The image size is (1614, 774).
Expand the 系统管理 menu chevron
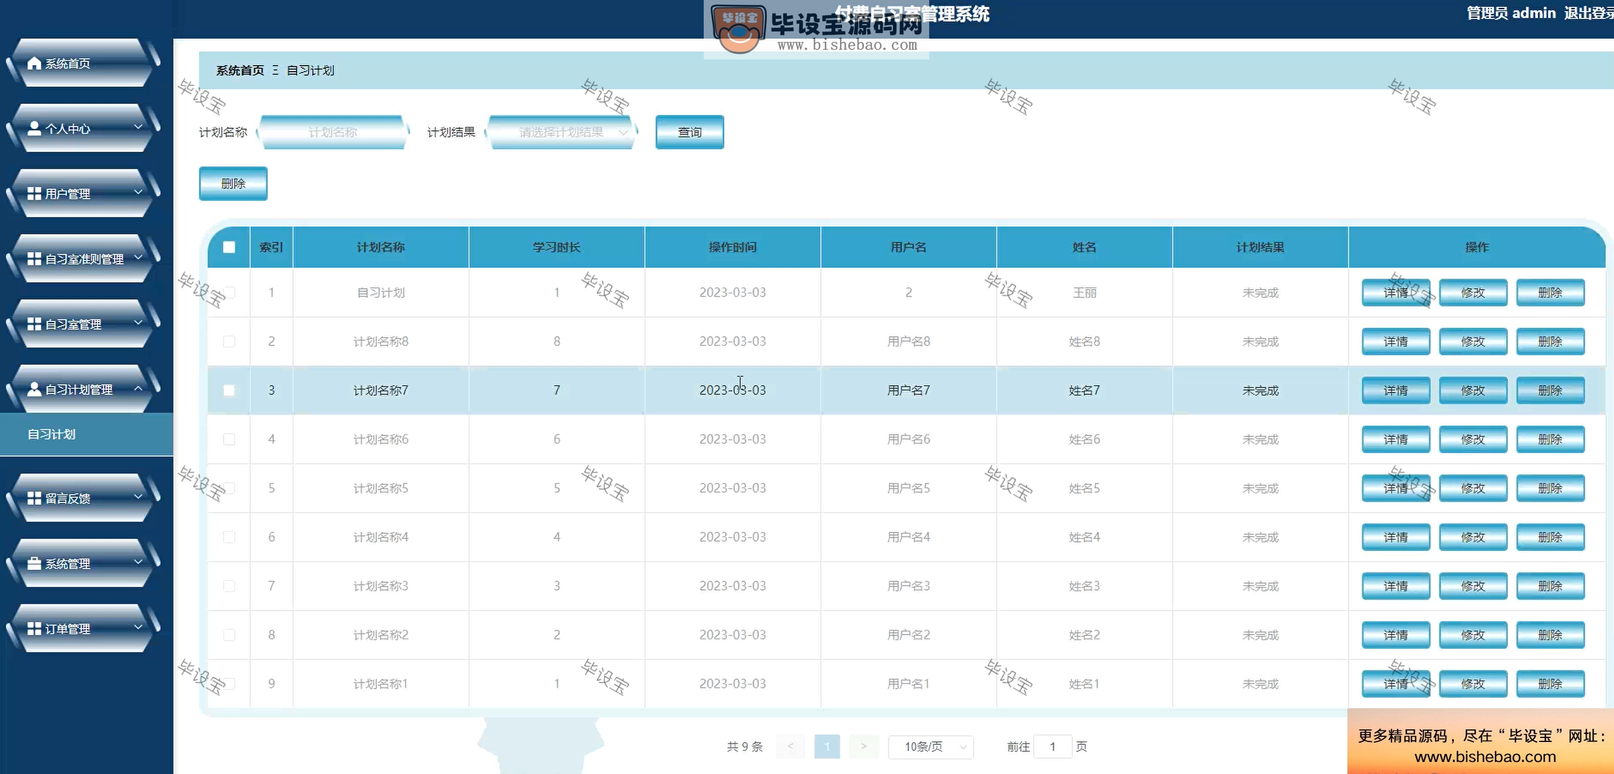[138, 562]
